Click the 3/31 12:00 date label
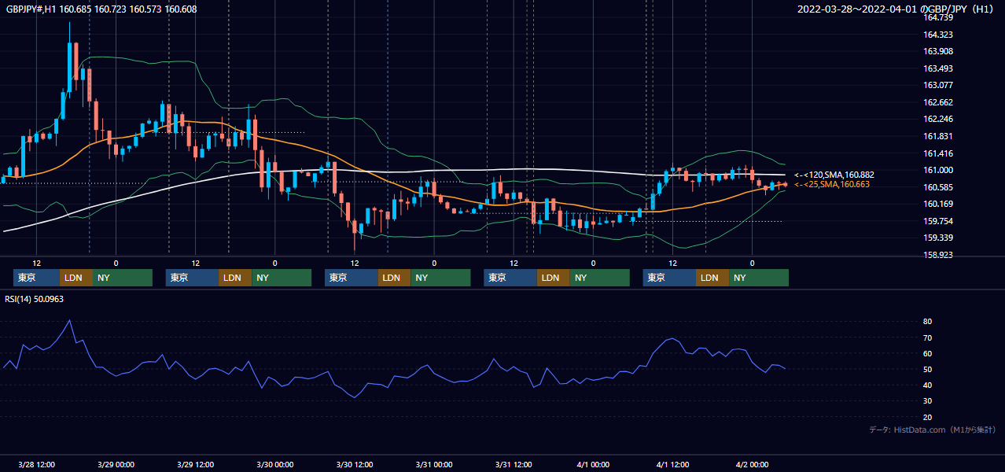This screenshot has height=472, width=1005. [514, 464]
